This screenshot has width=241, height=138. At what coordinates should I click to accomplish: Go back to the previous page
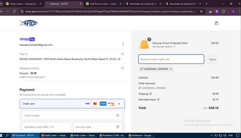coord(1,11)
